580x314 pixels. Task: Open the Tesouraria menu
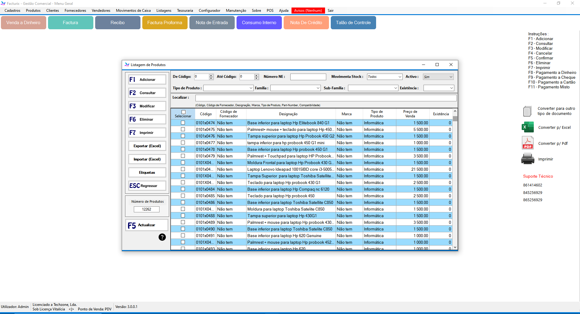point(185,11)
